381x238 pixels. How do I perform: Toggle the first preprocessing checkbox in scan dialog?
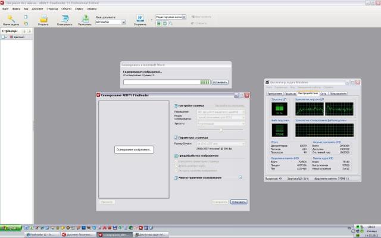tap(176, 161)
